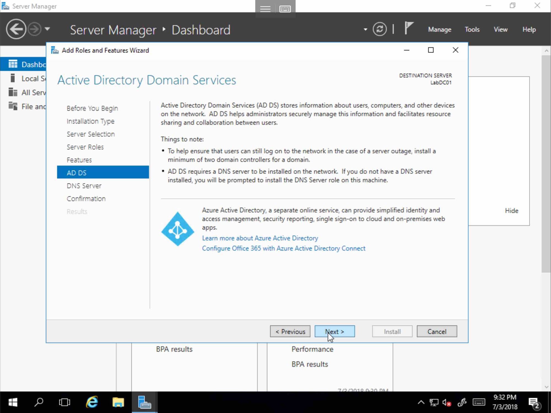Click the Previous button
Viewport: 551px width, 413px height.
click(290, 331)
